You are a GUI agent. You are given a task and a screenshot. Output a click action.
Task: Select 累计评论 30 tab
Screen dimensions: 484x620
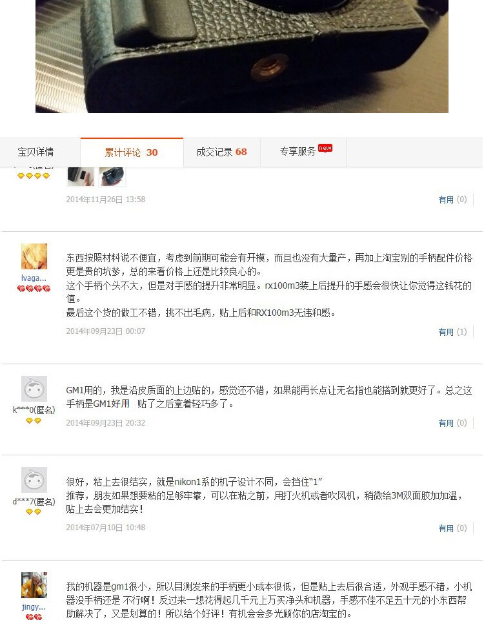[132, 152]
